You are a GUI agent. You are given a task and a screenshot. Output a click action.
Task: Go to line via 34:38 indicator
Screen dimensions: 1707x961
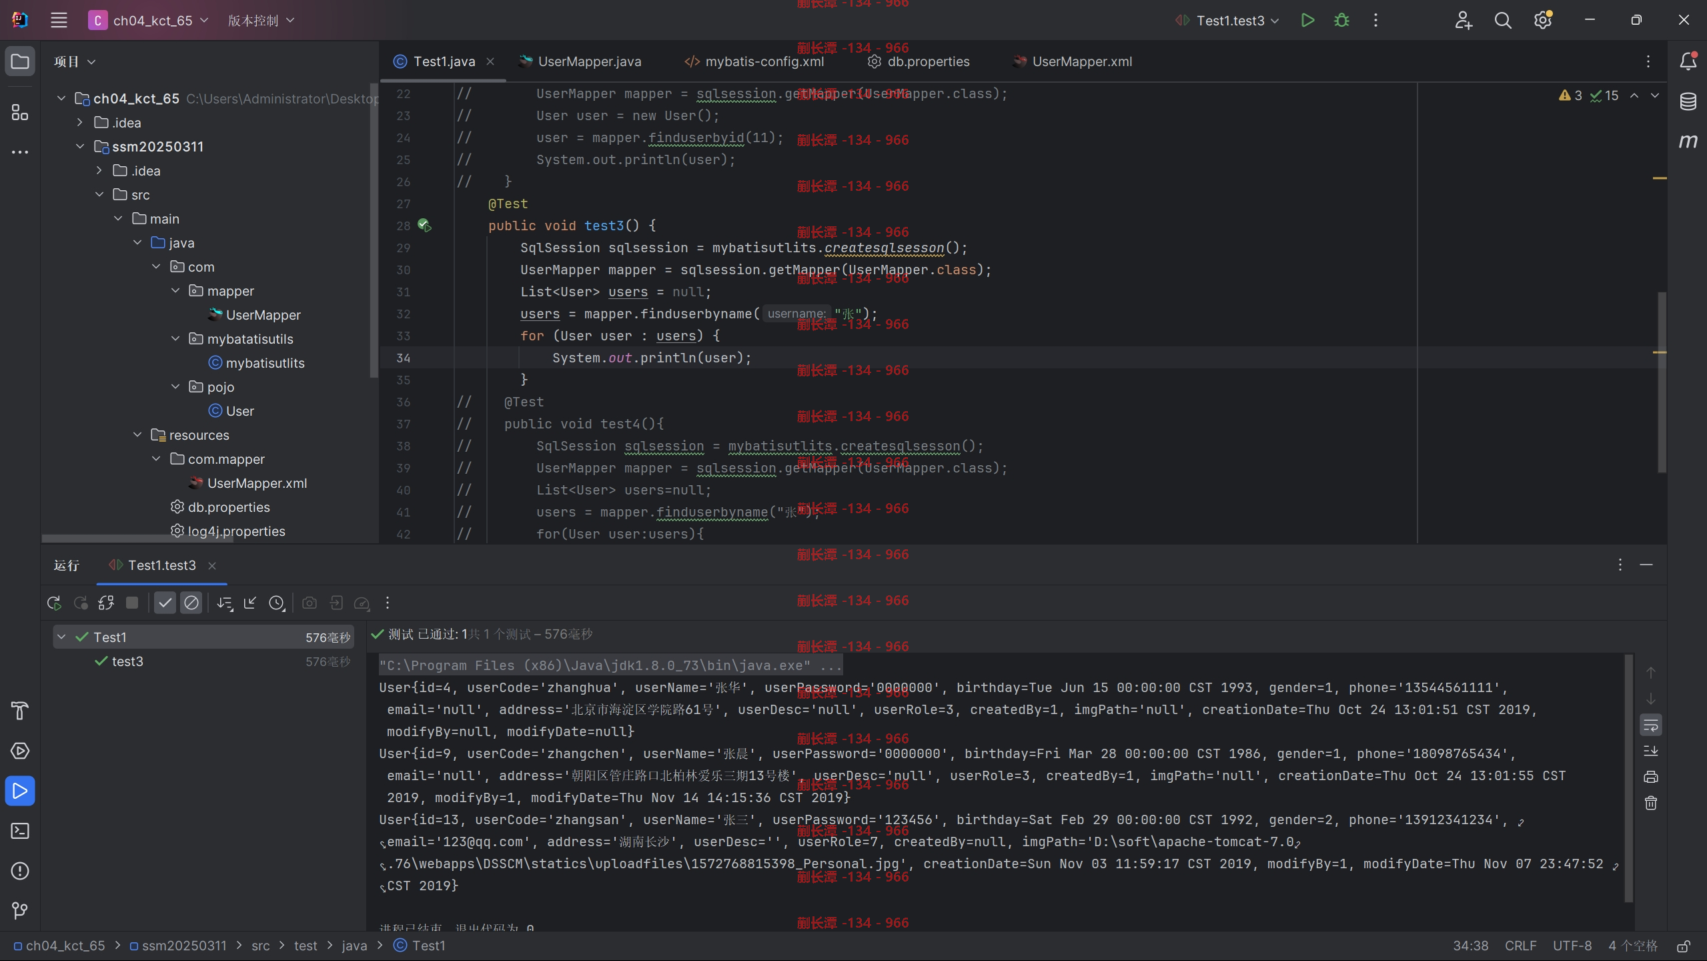pos(1470,946)
